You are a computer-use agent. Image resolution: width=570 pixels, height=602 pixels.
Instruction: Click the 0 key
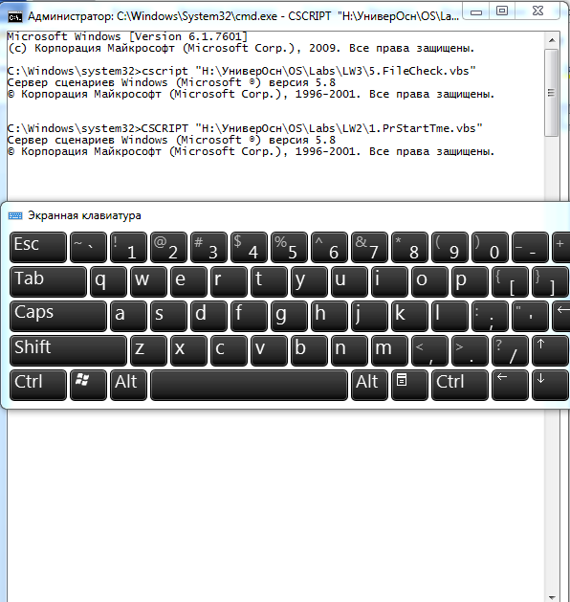click(491, 247)
